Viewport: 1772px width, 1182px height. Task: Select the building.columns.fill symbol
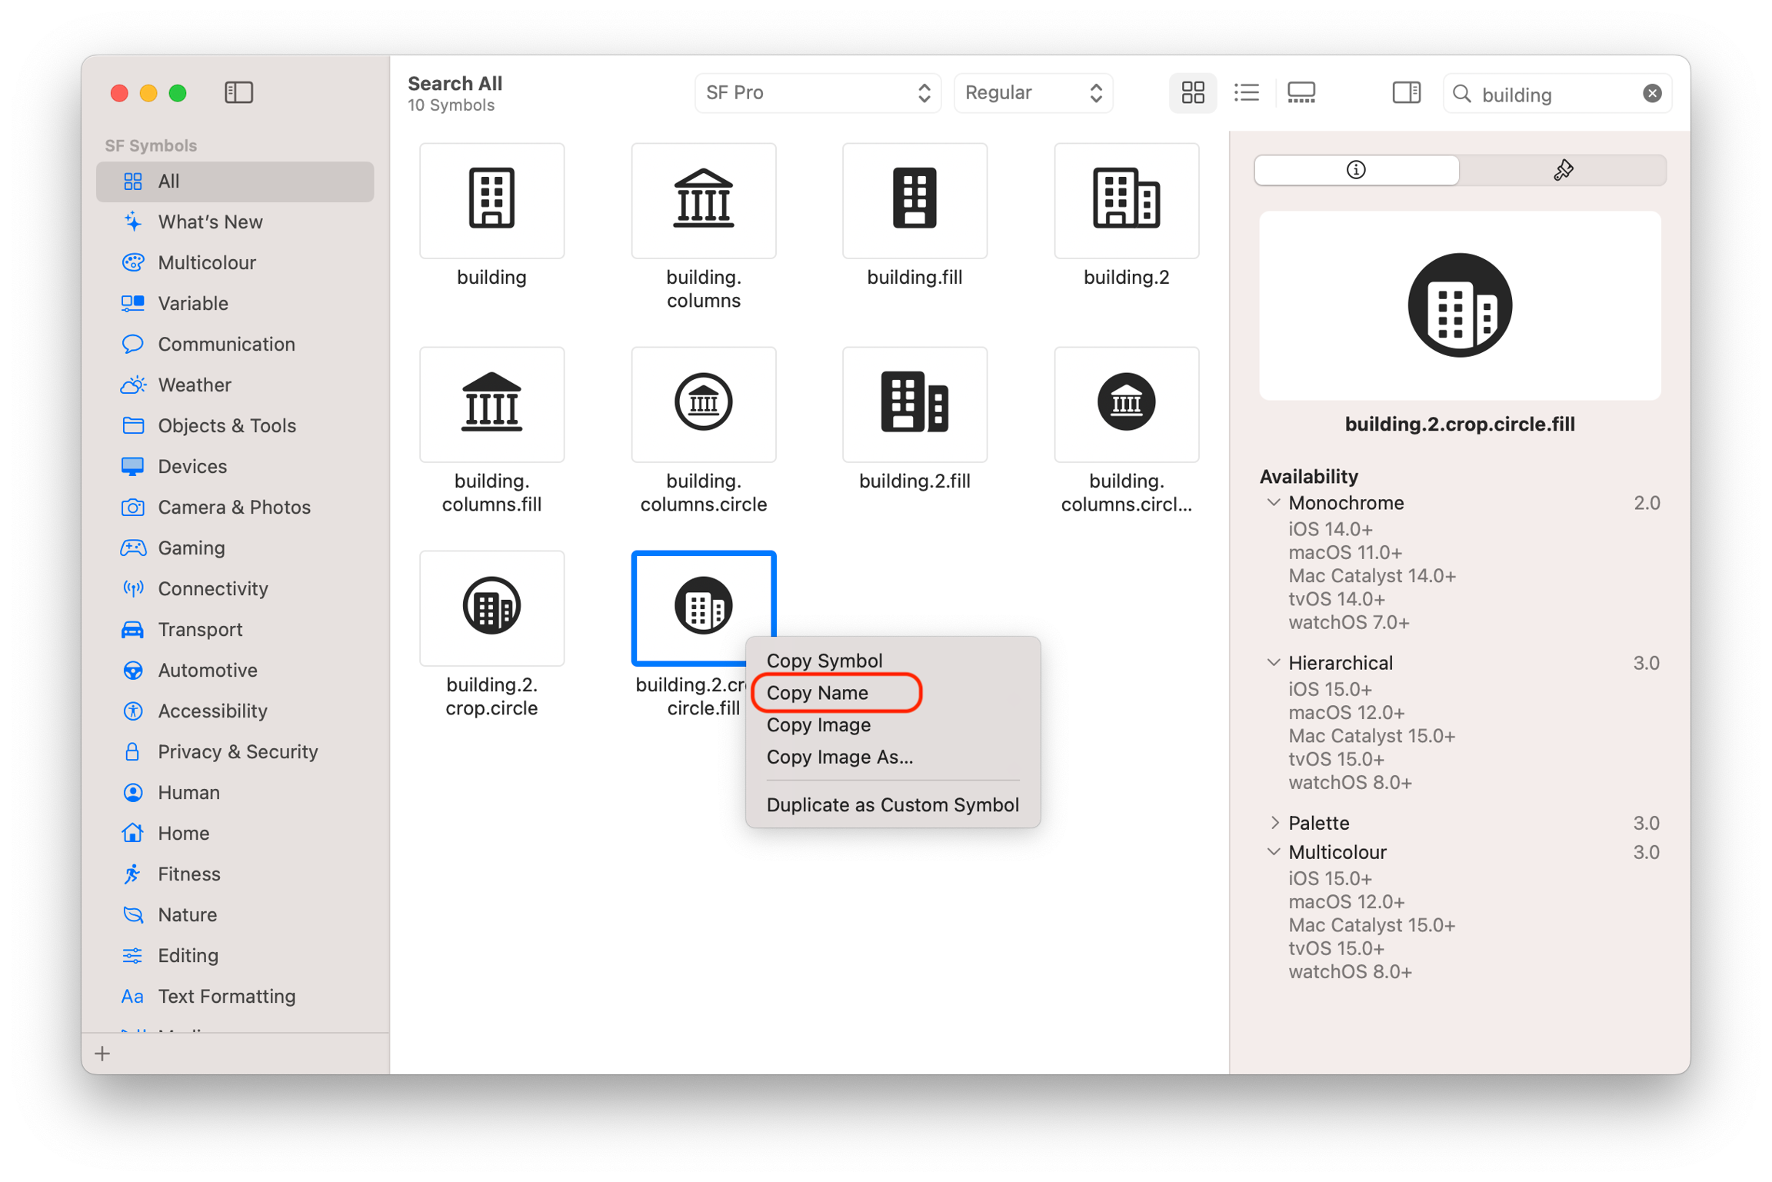[491, 405]
